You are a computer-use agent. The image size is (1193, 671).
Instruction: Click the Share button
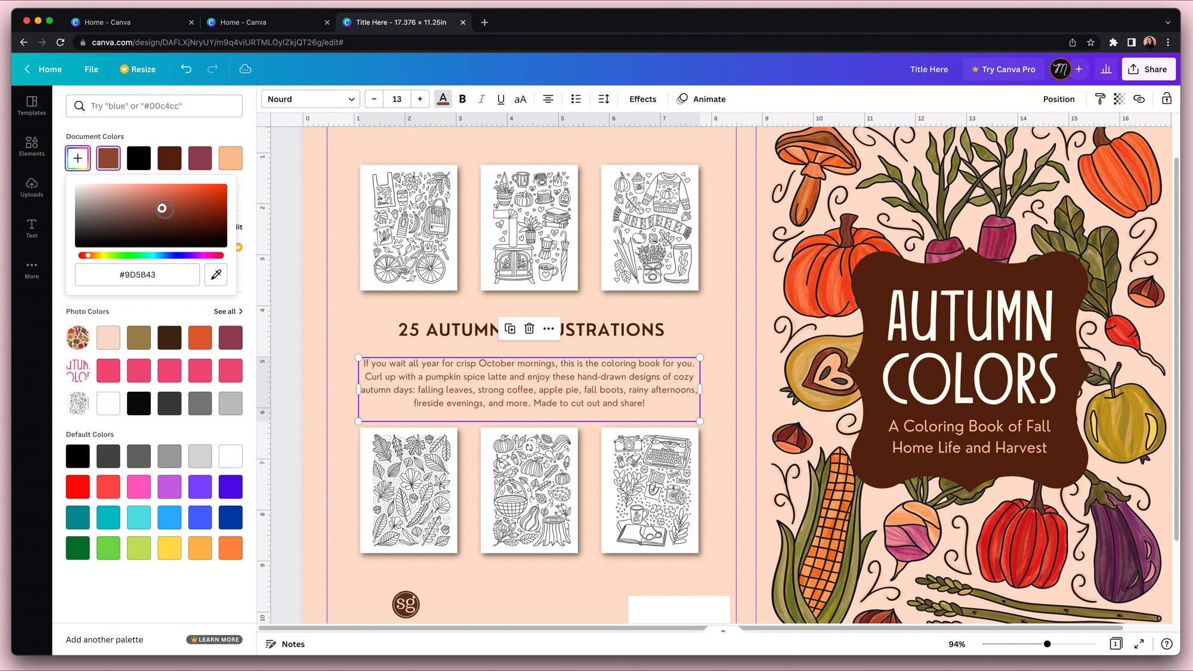click(1148, 69)
